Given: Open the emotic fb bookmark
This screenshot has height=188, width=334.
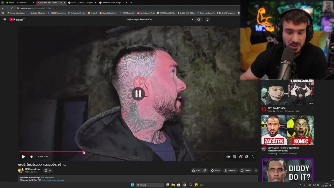Looking at the screenshot, I should (x=93, y=13).
